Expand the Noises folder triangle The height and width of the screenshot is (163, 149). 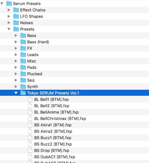coord(9,23)
